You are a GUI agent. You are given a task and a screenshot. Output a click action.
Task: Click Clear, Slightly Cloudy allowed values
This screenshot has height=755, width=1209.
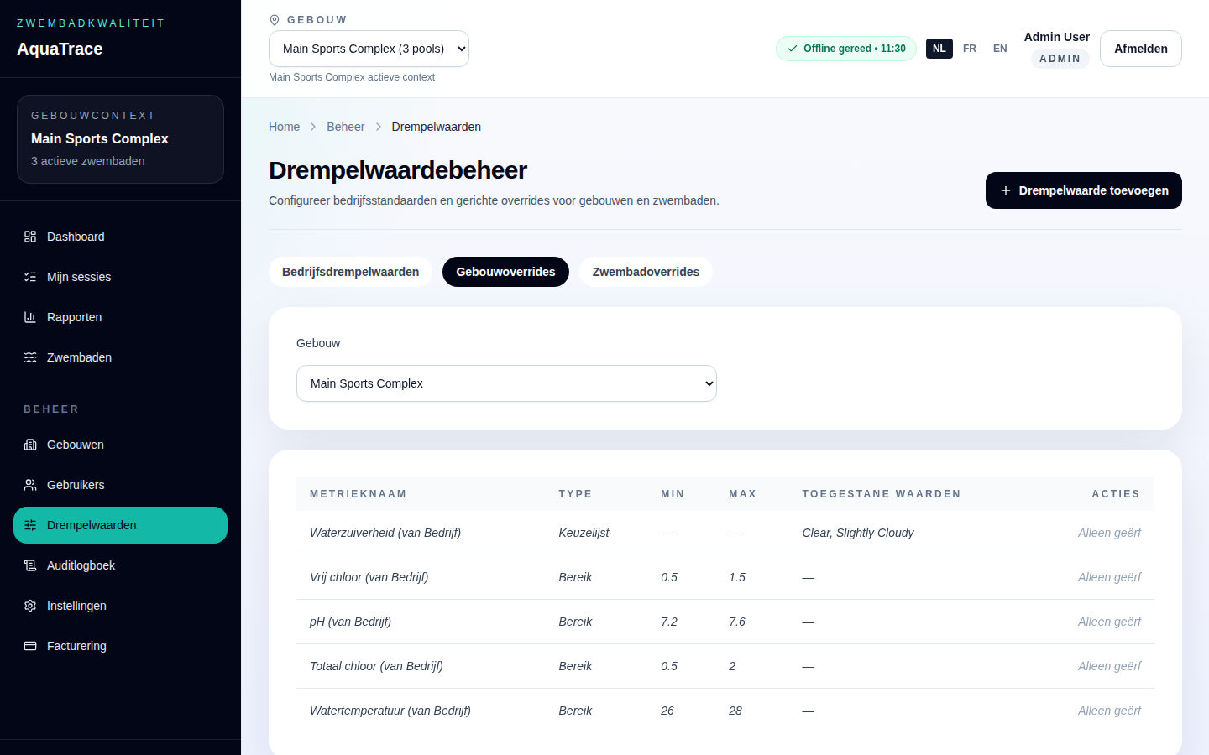click(857, 533)
